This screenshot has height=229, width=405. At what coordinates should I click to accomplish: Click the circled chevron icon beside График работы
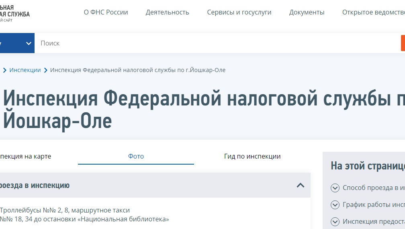click(335, 204)
